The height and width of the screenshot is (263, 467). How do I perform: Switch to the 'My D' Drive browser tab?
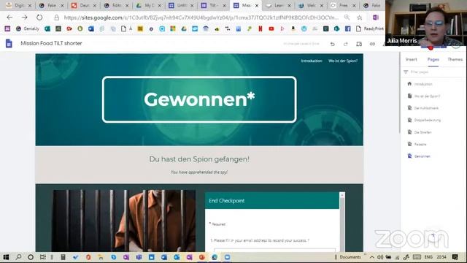tap(148, 5)
